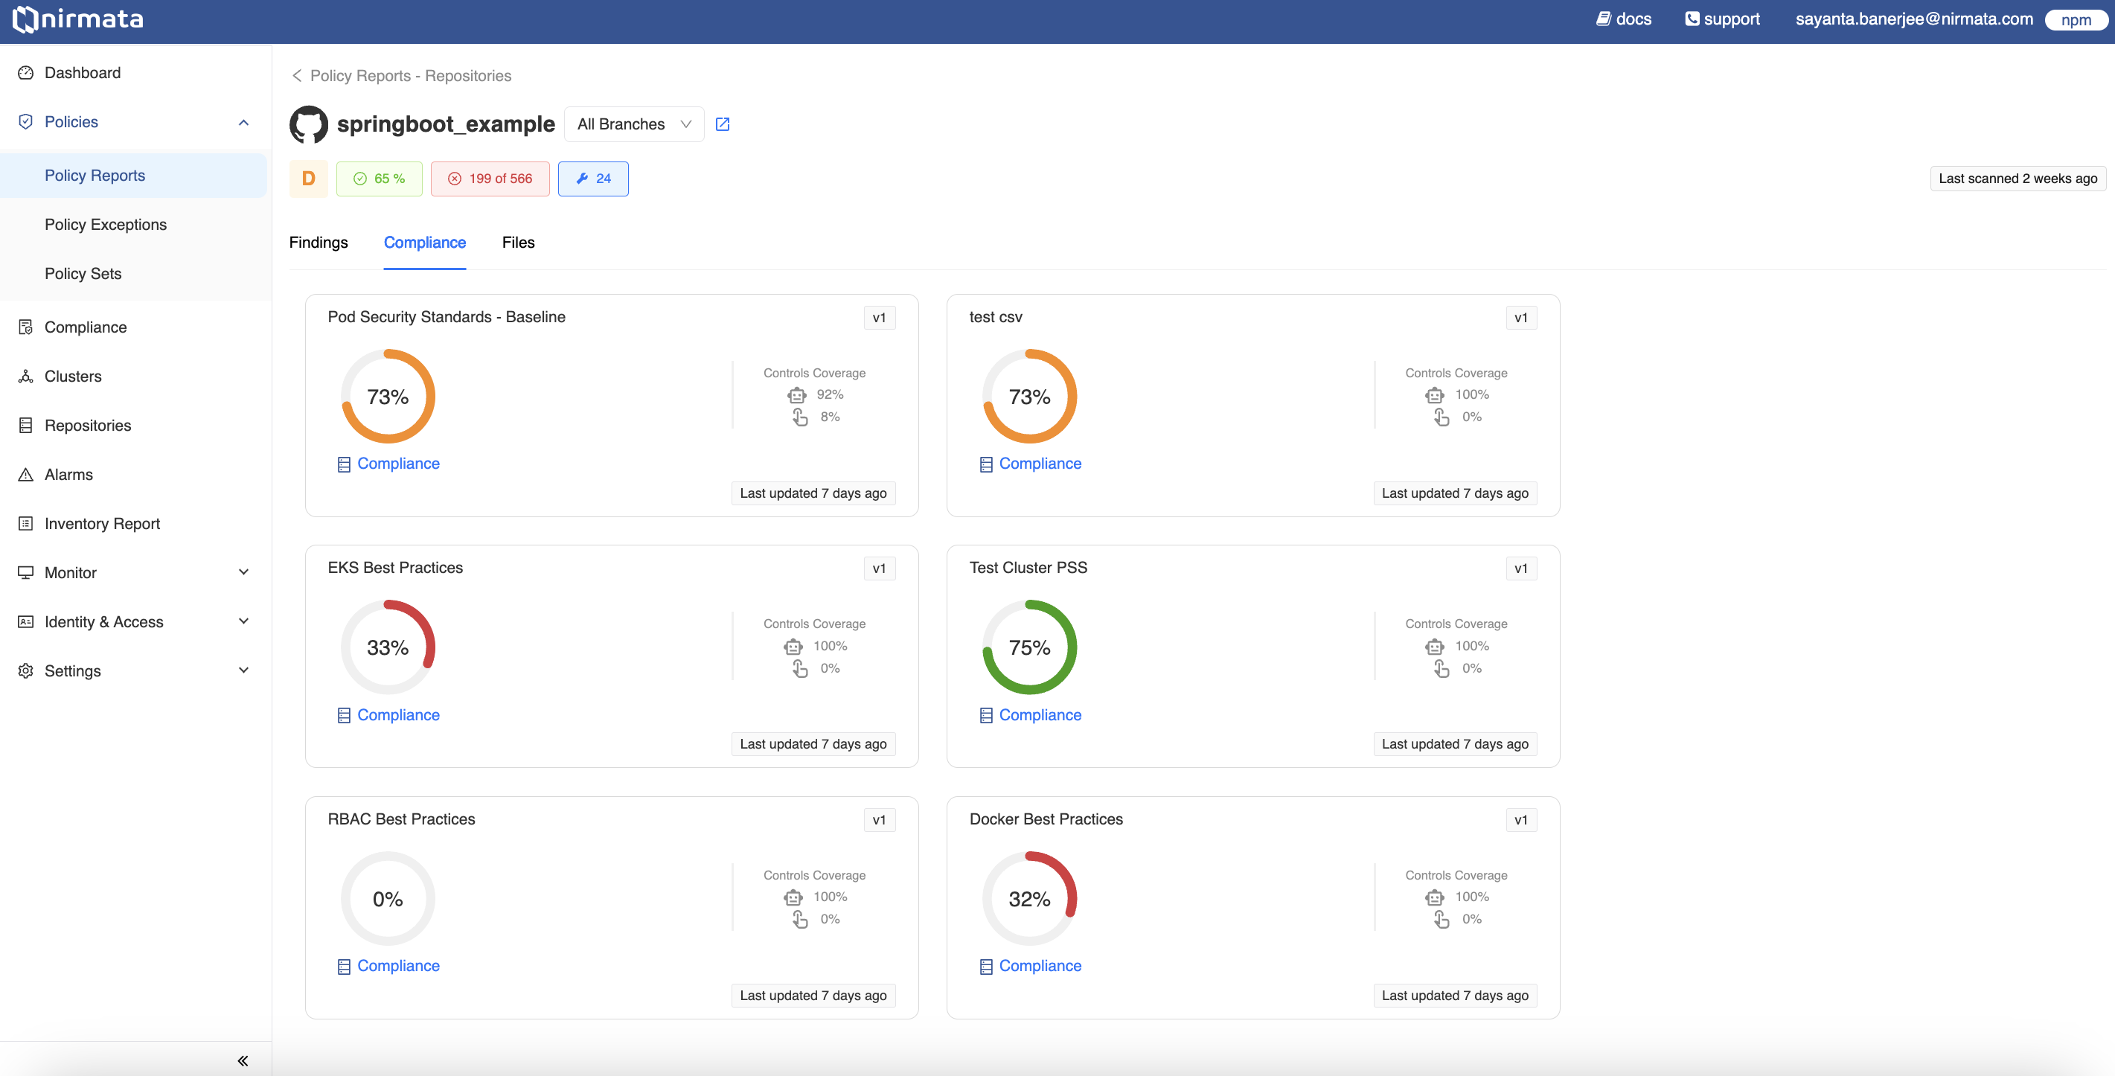Click Last updated label in Pod Security card
2115x1076 pixels.
[x=813, y=493]
